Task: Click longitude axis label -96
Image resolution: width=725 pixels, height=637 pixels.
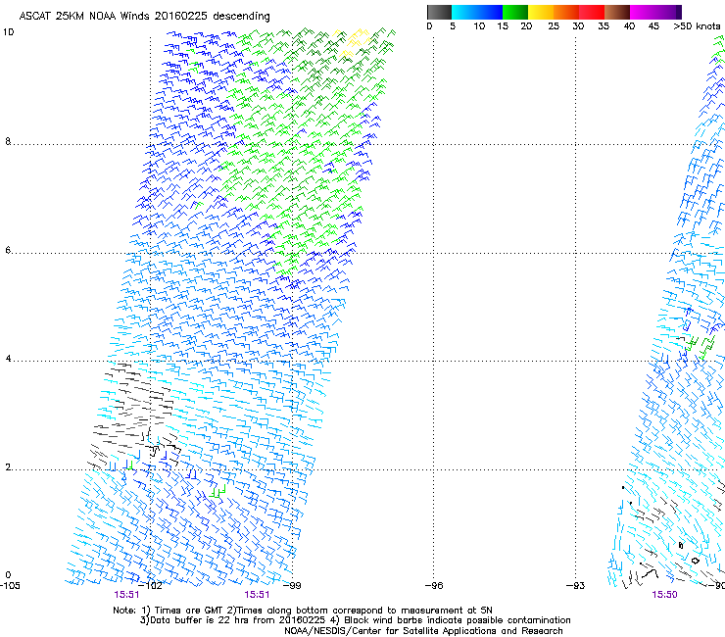Action: coord(434,586)
